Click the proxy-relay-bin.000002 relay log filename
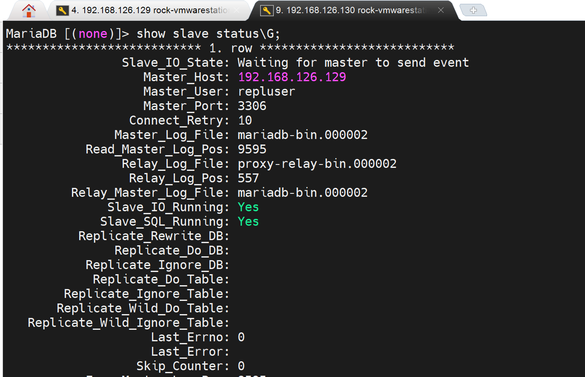This screenshot has height=377, width=585. coord(317,164)
